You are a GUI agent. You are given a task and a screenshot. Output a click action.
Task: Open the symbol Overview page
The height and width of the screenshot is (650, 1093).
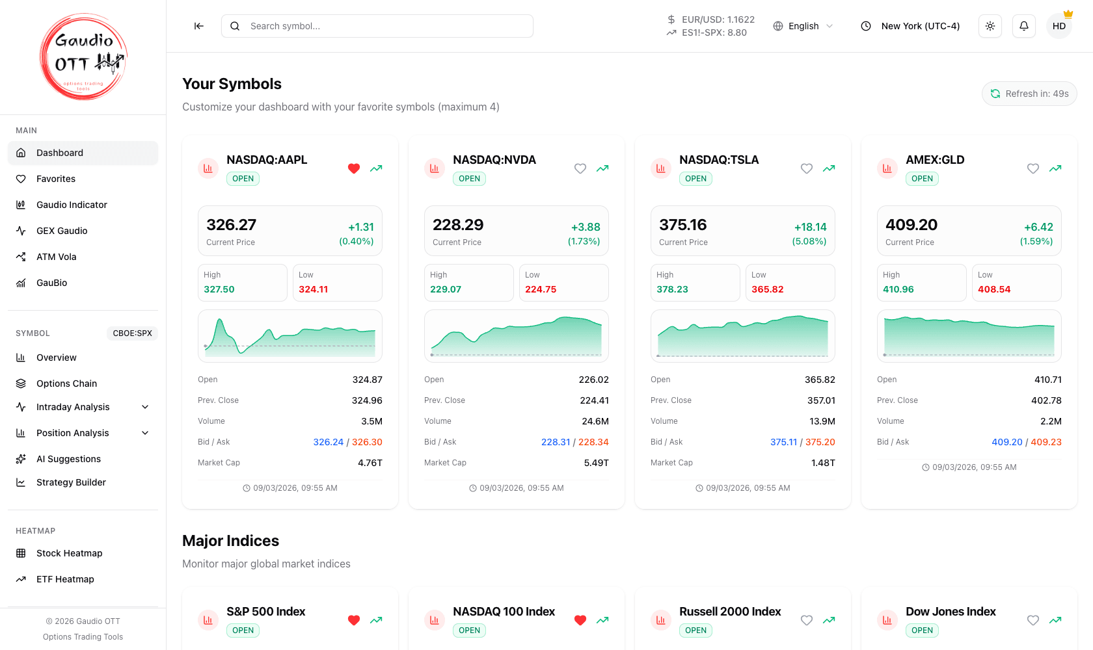(x=83, y=357)
